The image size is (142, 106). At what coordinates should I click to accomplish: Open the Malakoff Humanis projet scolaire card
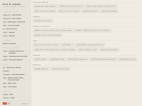(x=103, y=59)
